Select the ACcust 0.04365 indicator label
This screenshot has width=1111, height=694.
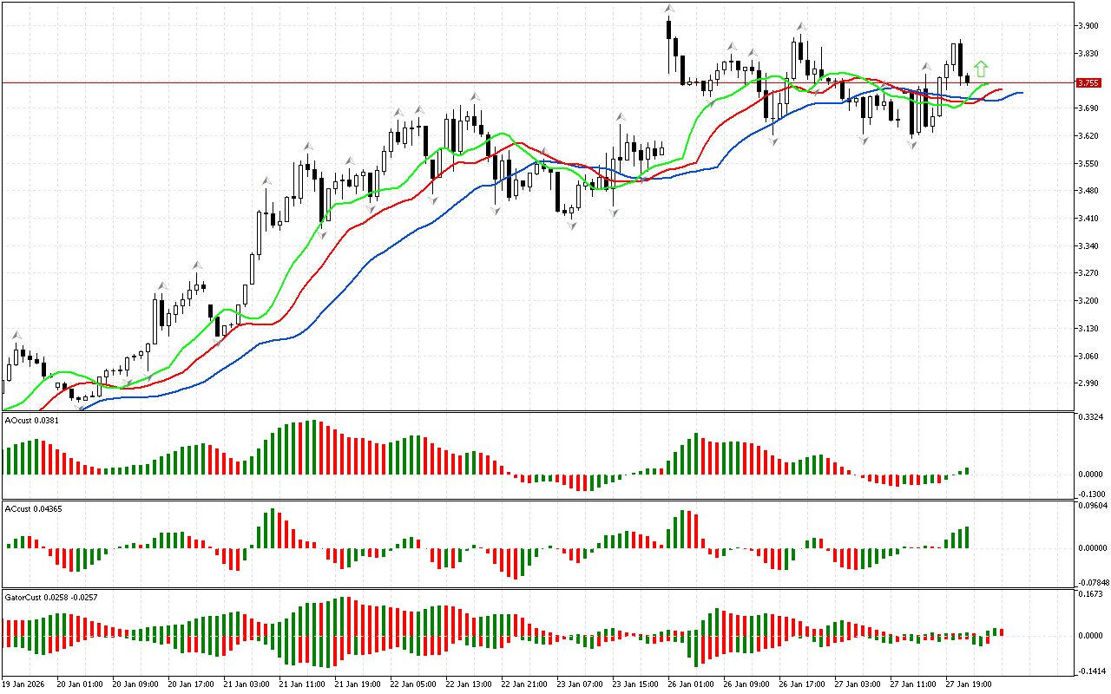click(x=33, y=508)
